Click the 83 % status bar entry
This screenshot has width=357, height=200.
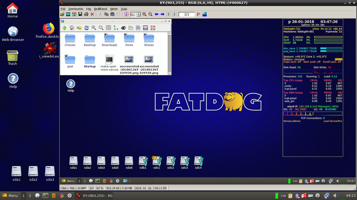click(100, 188)
